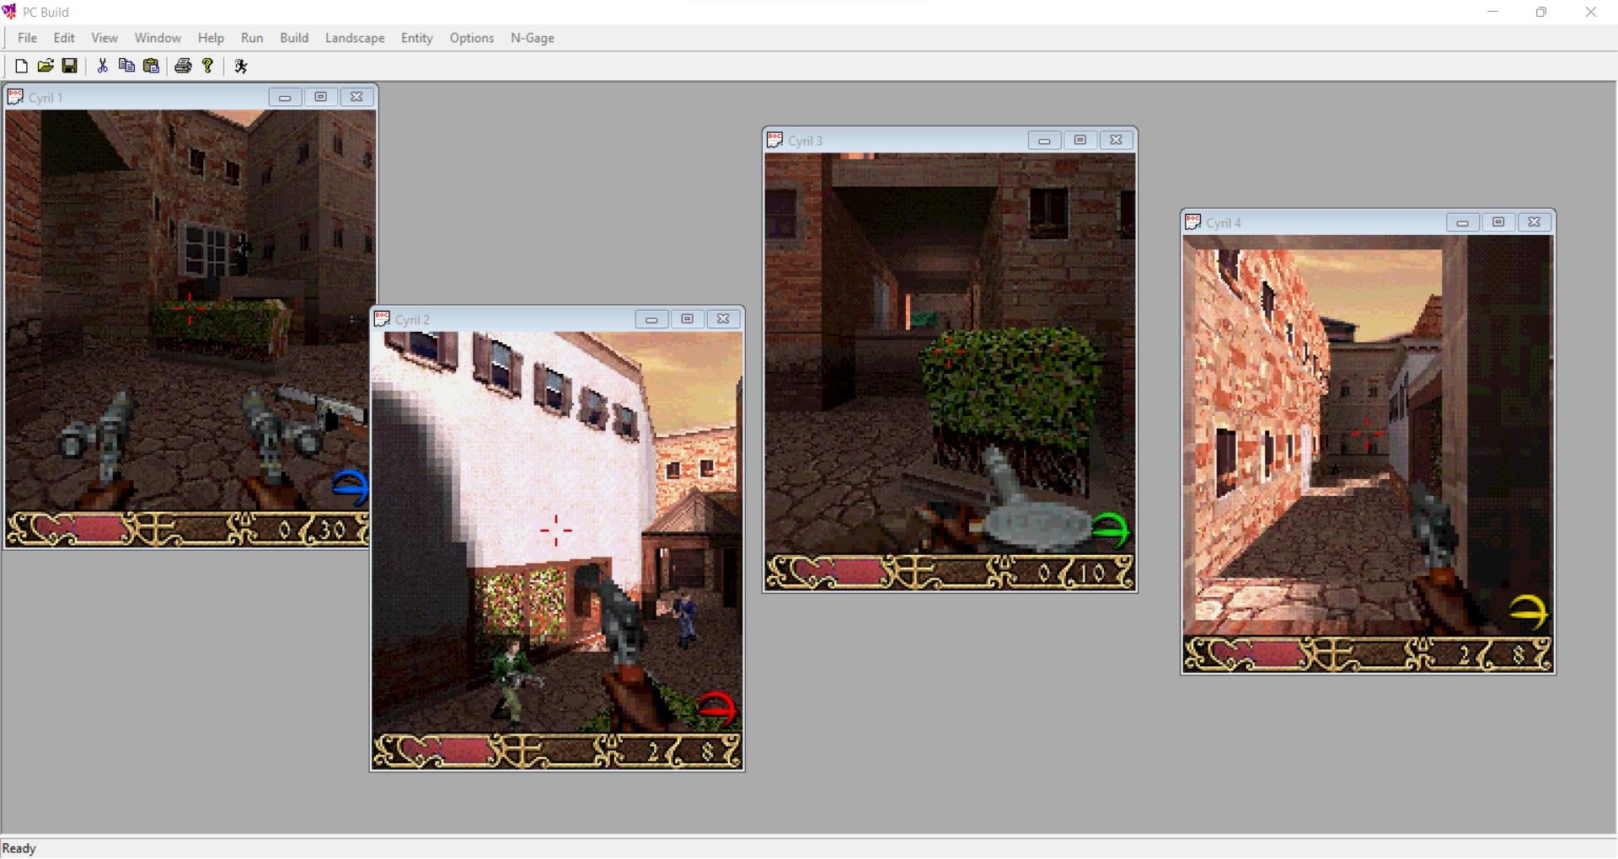Viewport: 1618px width, 859px height.
Task: Minimize the Cyril 3 child window
Action: (1044, 140)
